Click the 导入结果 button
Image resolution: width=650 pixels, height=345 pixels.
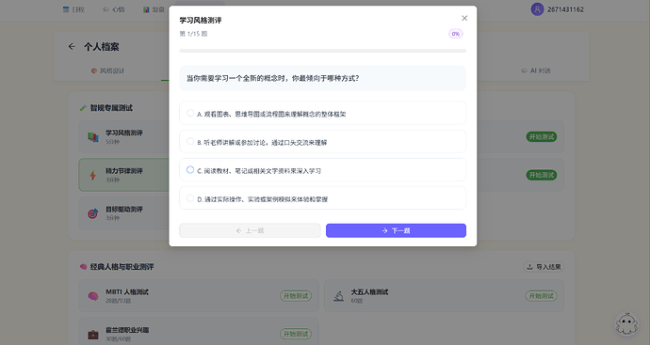(x=544, y=267)
